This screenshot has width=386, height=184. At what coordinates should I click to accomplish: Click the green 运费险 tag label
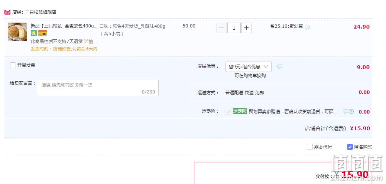pos(240,111)
